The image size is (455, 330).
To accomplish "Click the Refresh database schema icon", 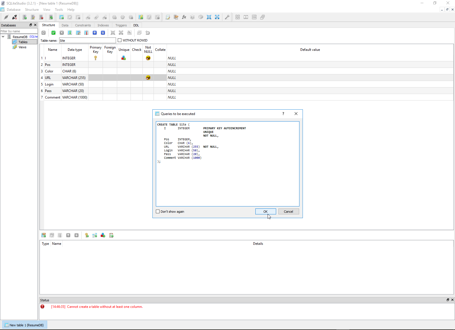I will (51, 17).
